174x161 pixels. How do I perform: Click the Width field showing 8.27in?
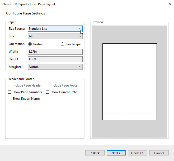click(55, 52)
